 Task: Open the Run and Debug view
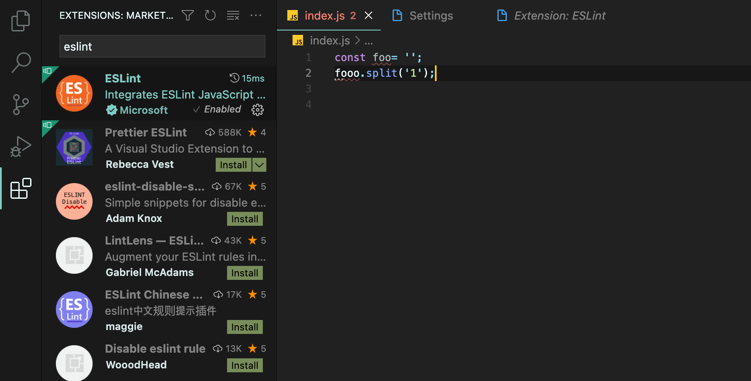21,146
